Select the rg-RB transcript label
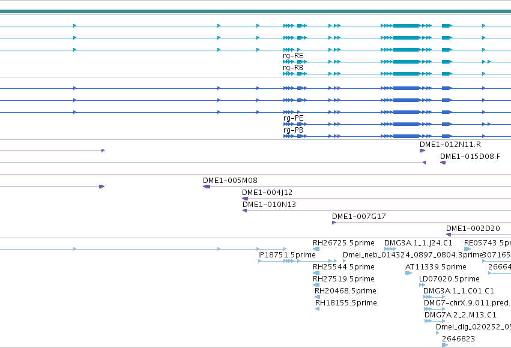511x348 pixels. tap(293, 68)
